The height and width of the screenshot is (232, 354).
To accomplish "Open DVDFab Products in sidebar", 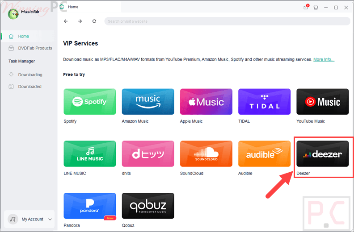I will tap(30, 48).
